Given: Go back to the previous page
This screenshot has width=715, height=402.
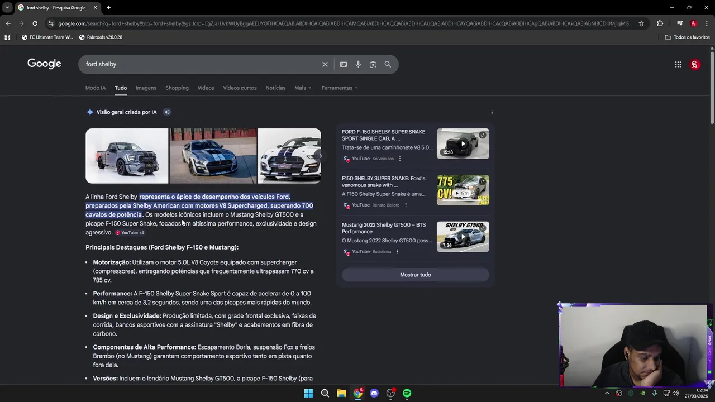Looking at the screenshot, I should pyautogui.click(x=8, y=23).
